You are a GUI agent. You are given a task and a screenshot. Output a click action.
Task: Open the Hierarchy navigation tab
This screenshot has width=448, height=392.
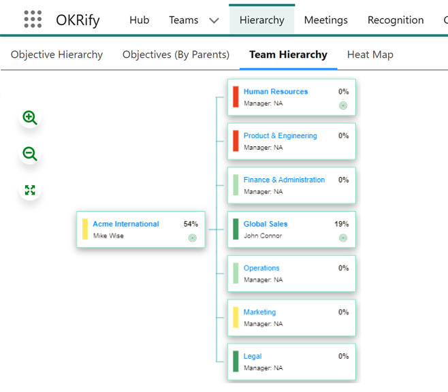pos(261,20)
